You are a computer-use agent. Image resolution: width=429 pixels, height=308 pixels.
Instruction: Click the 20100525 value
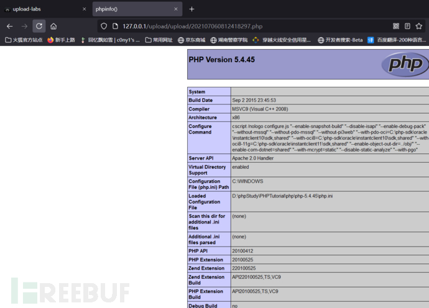[242, 260]
